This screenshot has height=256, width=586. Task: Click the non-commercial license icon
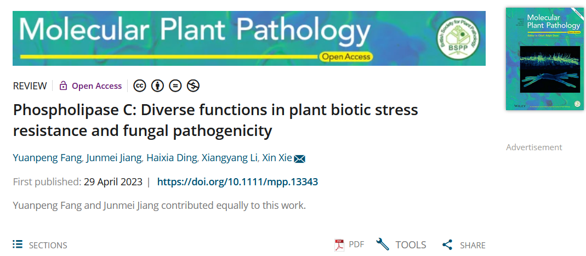192,86
